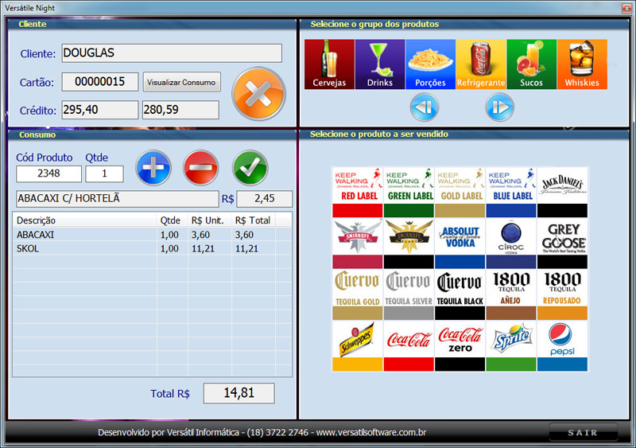This screenshot has width=636, height=448.
Task: Select the SKOL row in consumption list
Action: coord(152,248)
